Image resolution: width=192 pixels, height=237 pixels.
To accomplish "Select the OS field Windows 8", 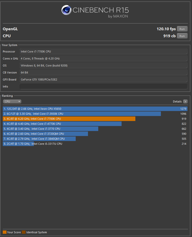I will pos(104,65).
